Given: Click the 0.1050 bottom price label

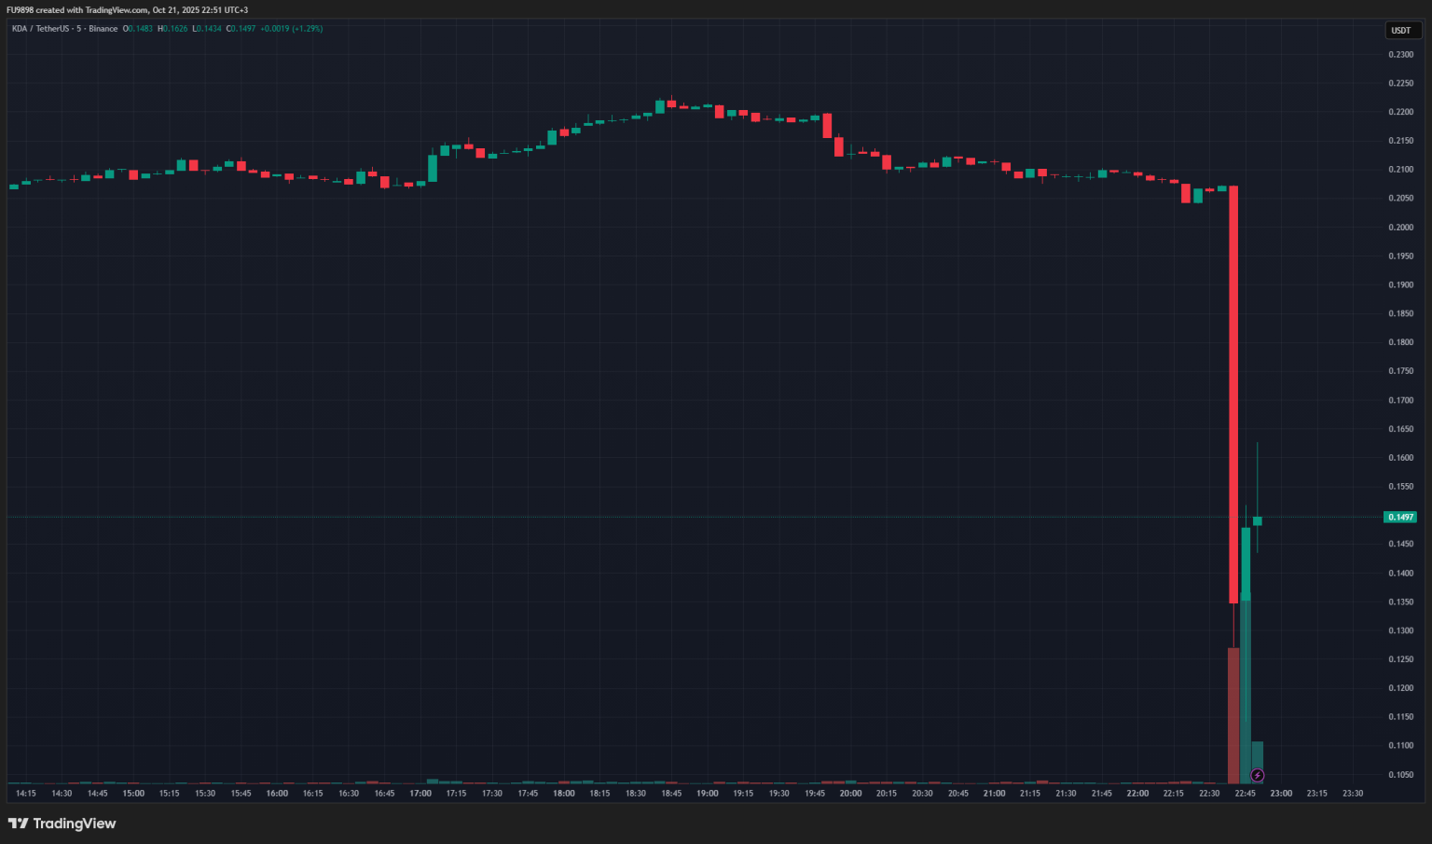Looking at the screenshot, I should tap(1400, 775).
